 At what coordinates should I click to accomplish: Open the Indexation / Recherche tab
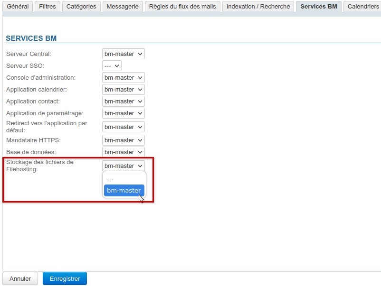[x=258, y=7]
